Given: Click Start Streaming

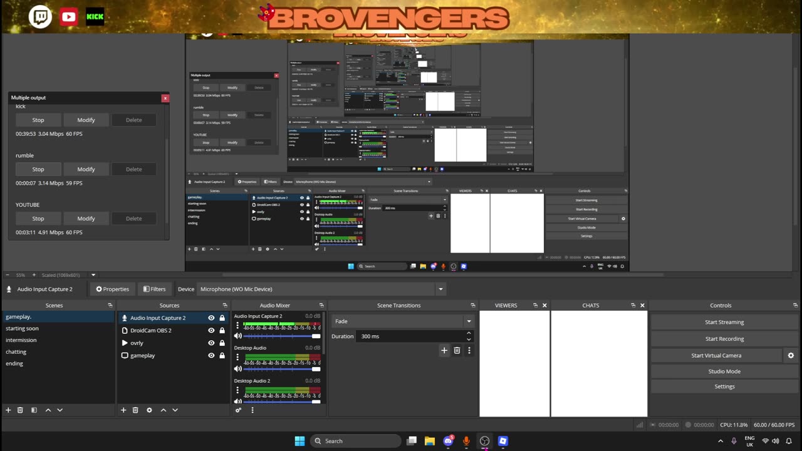Looking at the screenshot, I should pos(724,322).
